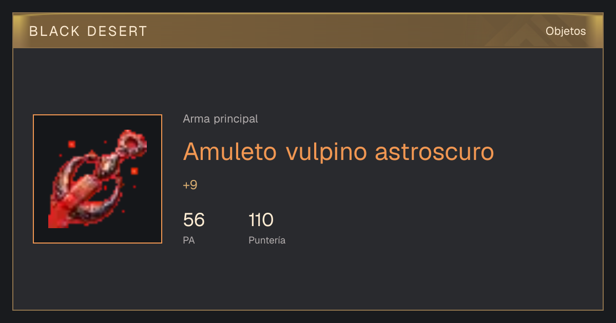Click the red spark above the amulet's left side
This screenshot has height=323, width=616.
click(x=71, y=144)
